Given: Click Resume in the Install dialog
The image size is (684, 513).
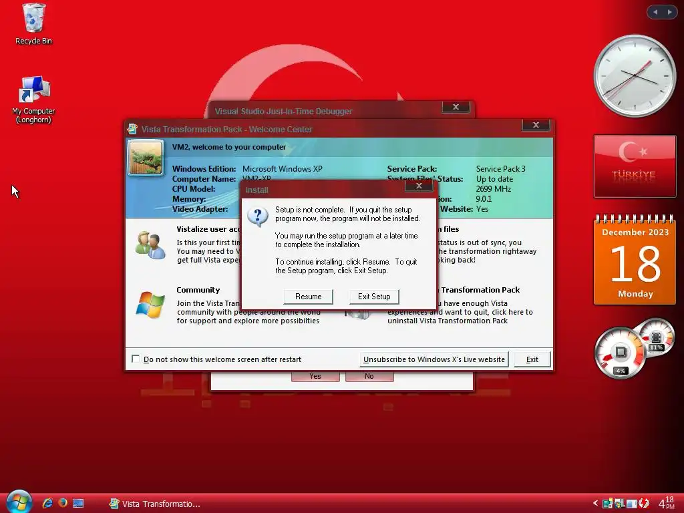Looking at the screenshot, I should (x=308, y=297).
